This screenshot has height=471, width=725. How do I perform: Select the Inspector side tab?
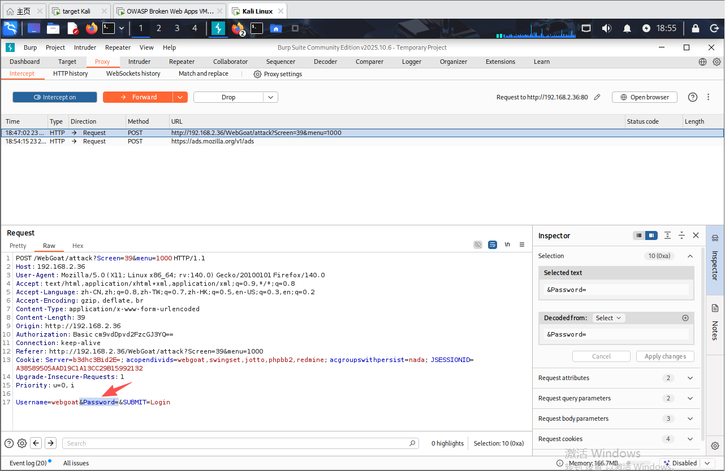715,260
